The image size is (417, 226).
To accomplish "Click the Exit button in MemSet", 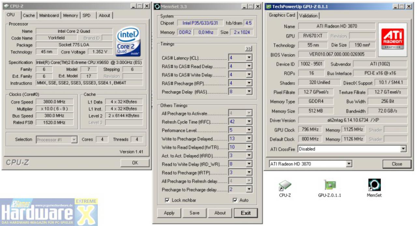I will coord(246,213).
